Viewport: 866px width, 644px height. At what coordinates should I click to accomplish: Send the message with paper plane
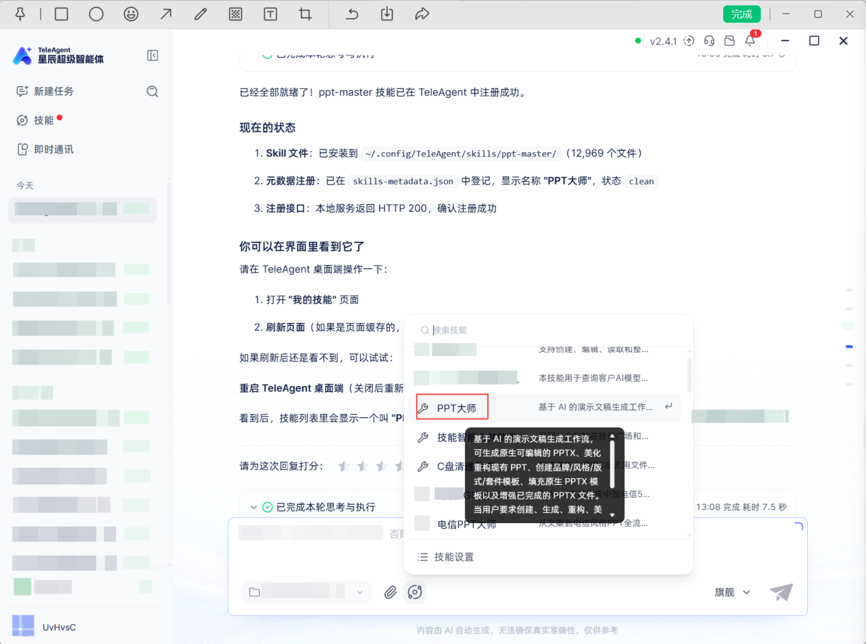[781, 592]
